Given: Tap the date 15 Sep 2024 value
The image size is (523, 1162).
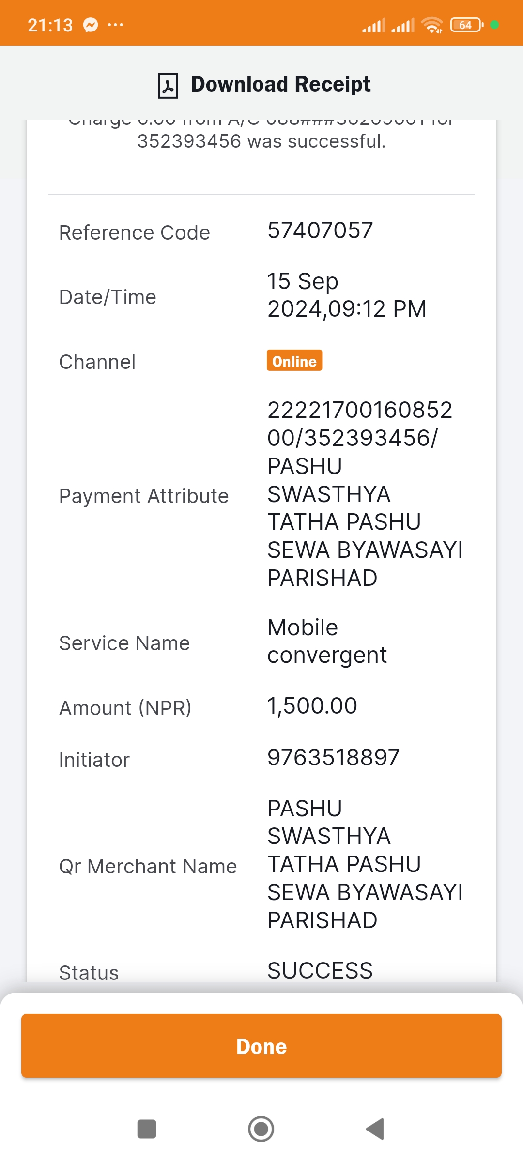Looking at the screenshot, I should click(x=347, y=295).
